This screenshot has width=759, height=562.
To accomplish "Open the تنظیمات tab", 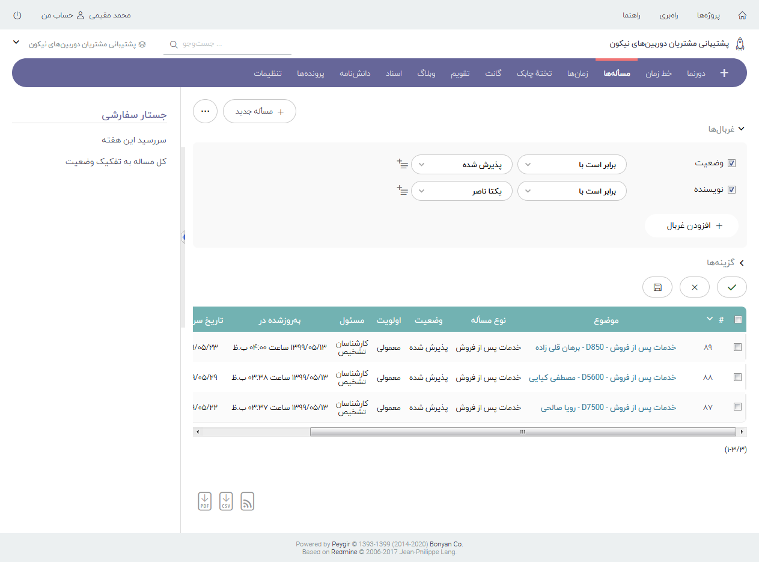I will click(267, 73).
